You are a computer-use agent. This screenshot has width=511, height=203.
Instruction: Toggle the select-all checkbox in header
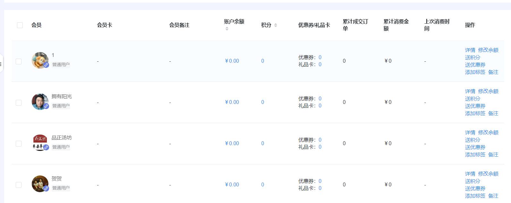point(20,25)
